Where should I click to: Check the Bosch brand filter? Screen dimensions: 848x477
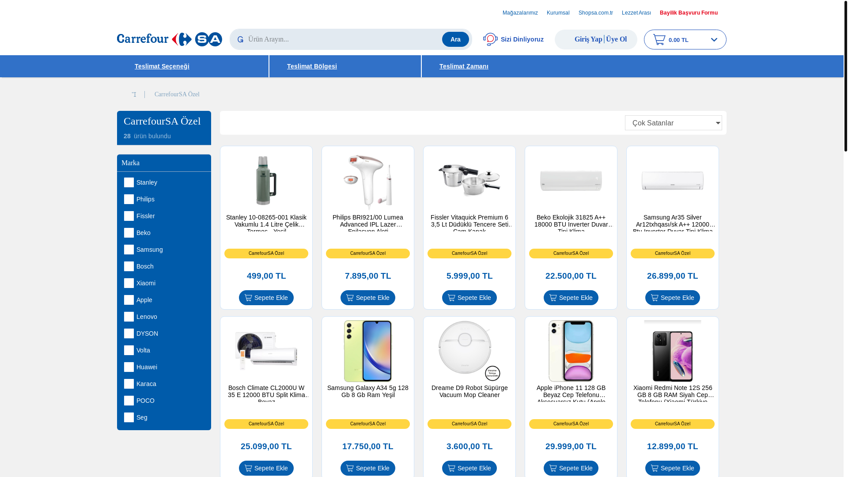point(129,266)
